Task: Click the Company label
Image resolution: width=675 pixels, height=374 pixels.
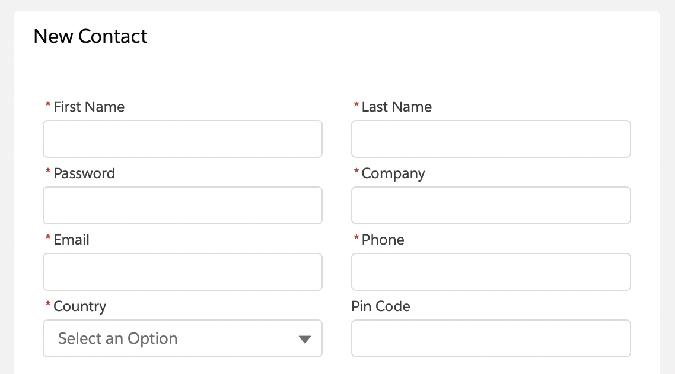Action: [x=393, y=173]
